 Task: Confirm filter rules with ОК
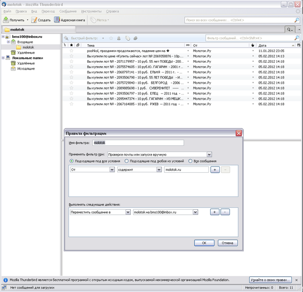[204, 243]
